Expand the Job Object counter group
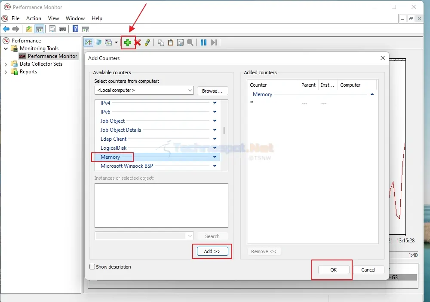Image resolution: width=430 pixels, height=302 pixels. (x=215, y=121)
